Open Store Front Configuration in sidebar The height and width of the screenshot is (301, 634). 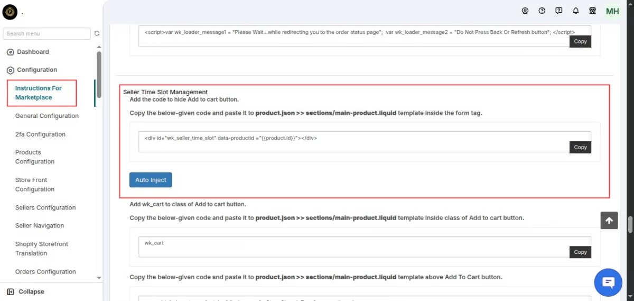click(35, 185)
